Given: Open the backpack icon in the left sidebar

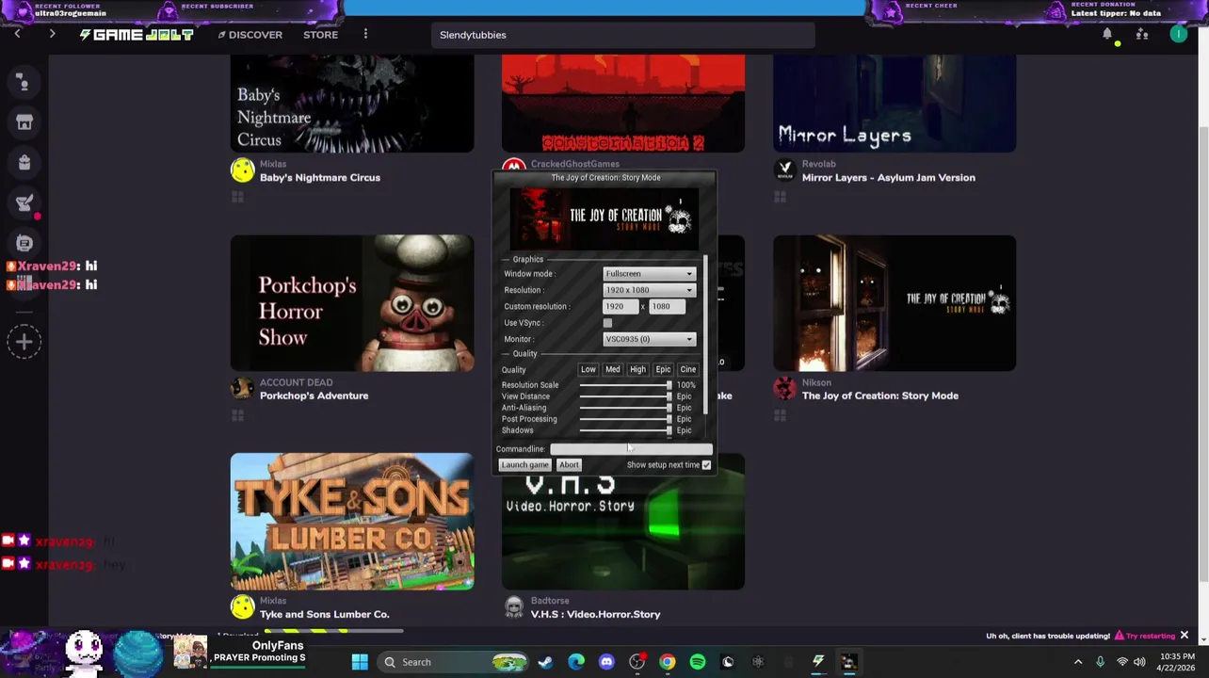Looking at the screenshot, I should 24,163.
